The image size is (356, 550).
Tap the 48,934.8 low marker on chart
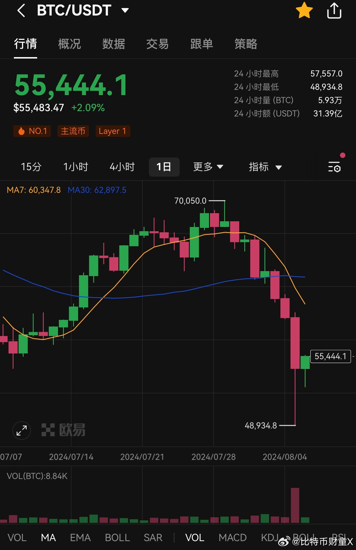pos(261,426)
